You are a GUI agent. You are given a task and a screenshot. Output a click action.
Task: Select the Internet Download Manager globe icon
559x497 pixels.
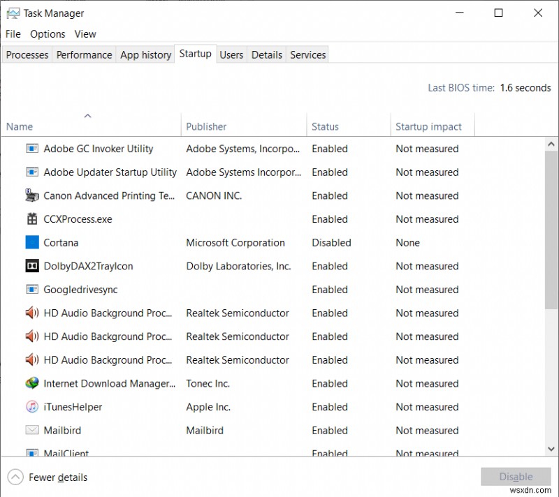tap(32, 383)
